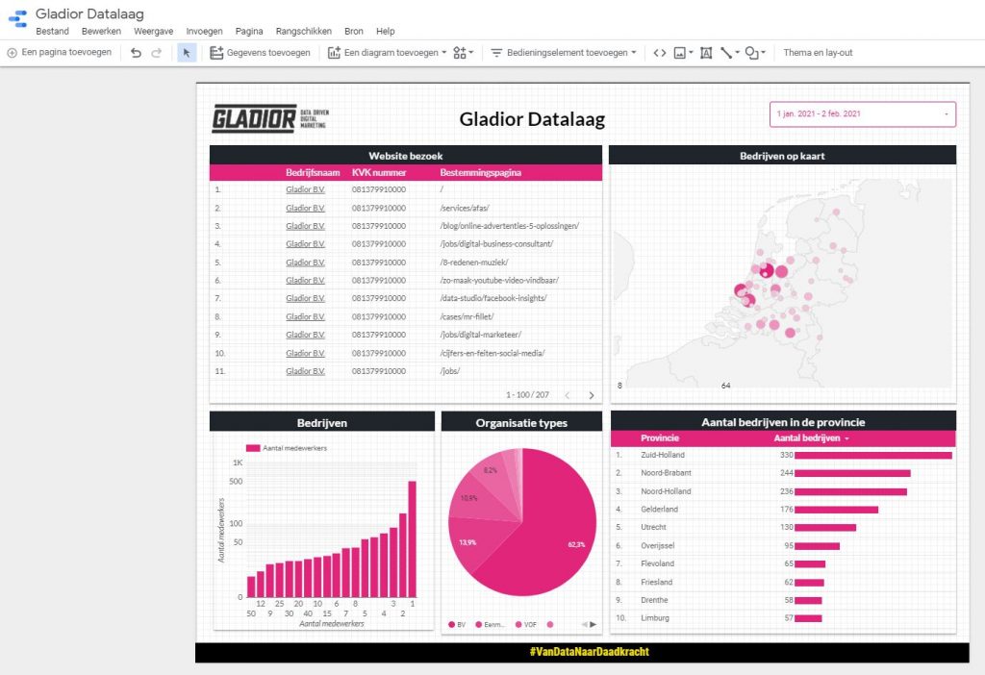Activate the selection mode arrow tool
Screen dimensions: 985x675
(x=186, y=53)
